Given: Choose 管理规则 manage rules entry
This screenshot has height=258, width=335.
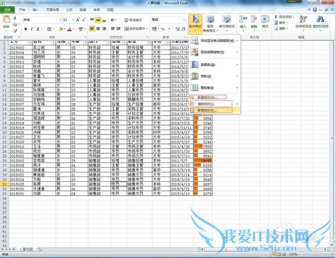Looking at the screenshot, I should [215, 110].
